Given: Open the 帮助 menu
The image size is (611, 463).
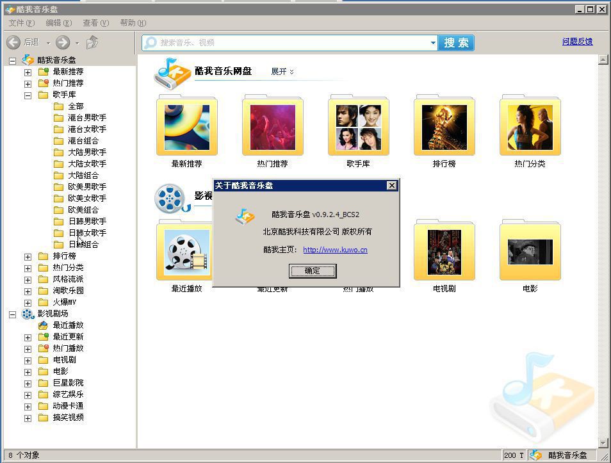Looking at the screenshot, I should [x=133, y=23].
